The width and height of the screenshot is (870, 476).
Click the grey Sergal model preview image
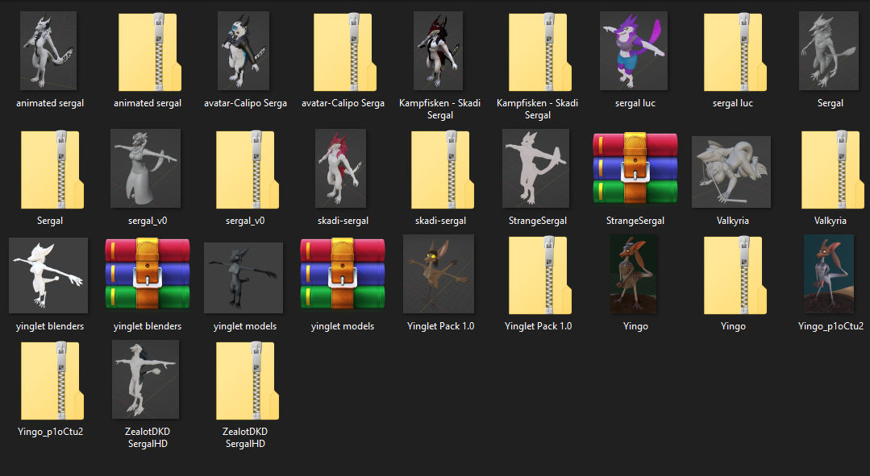[x=828, y=51]
